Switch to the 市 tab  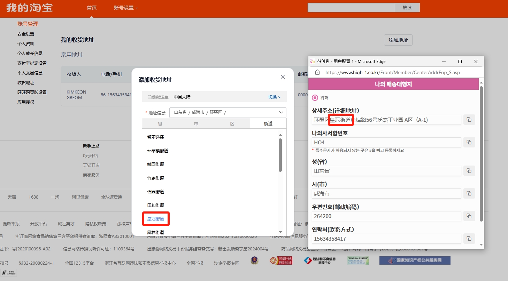pos(196,123)
